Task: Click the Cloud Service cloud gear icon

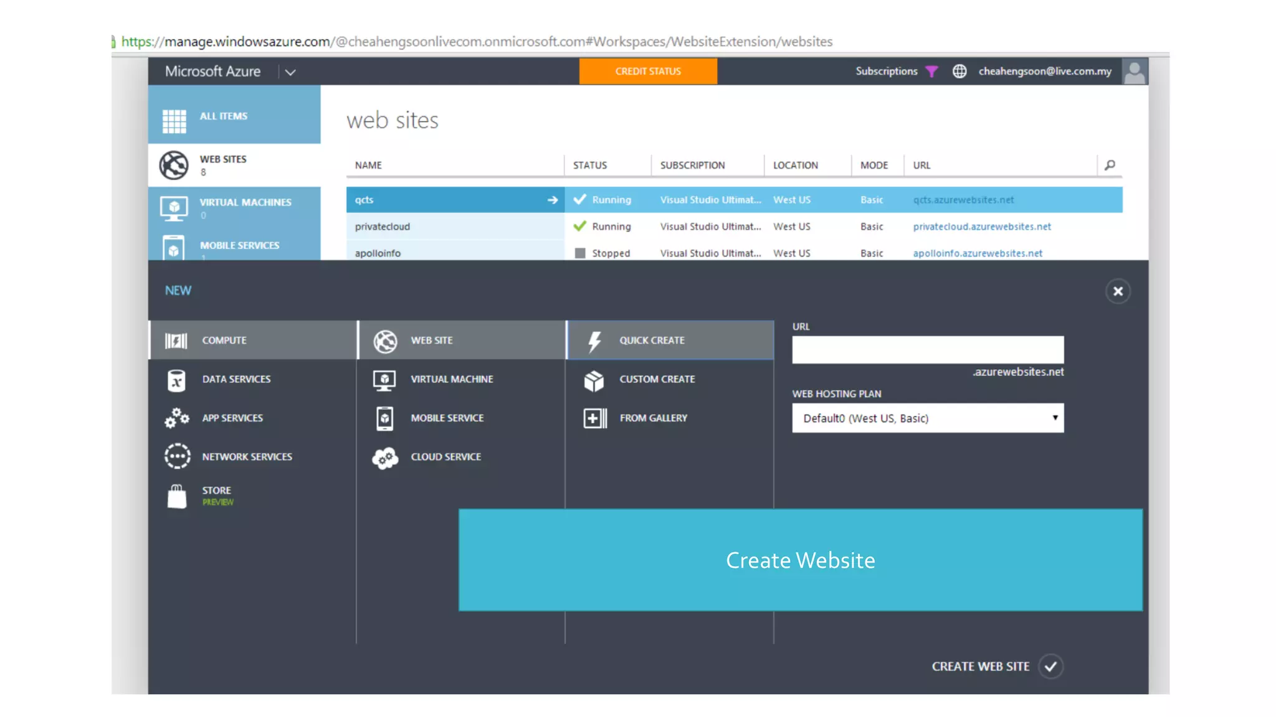Action: (385, 458)
